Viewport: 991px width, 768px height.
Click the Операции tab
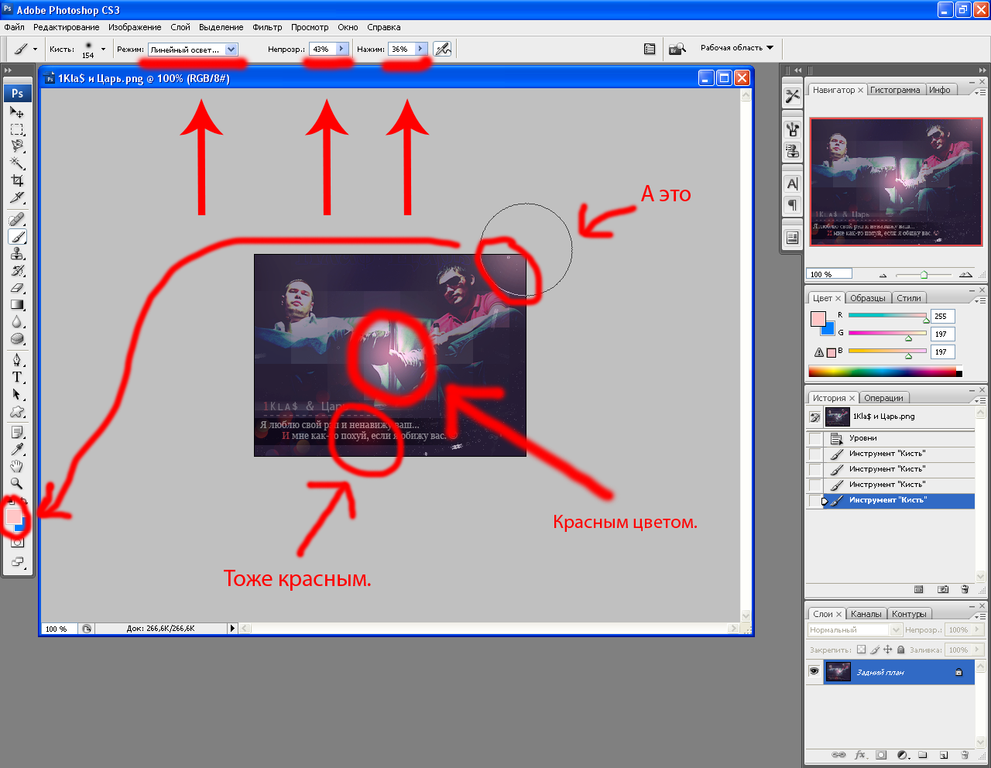click(883, 398)
